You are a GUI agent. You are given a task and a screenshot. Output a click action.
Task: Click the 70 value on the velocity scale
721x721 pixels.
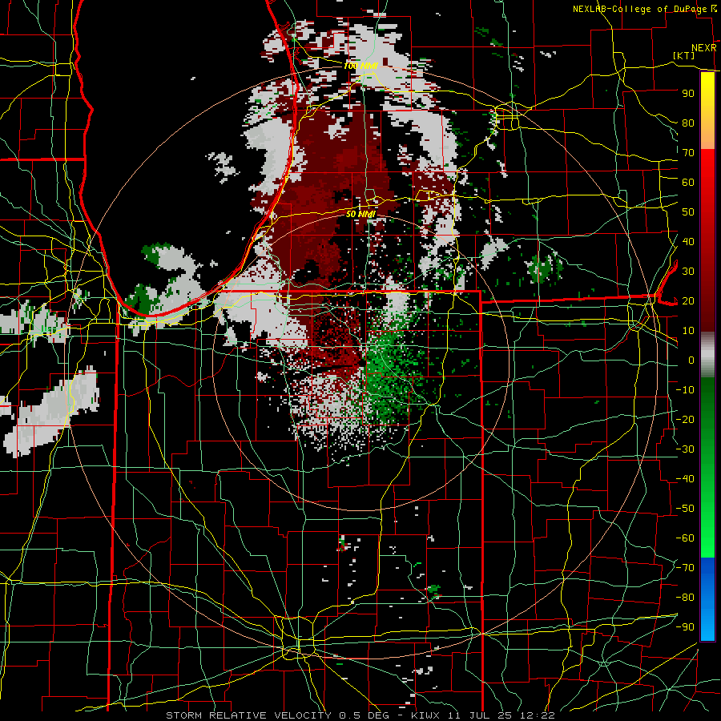click(x=688, y=153)
